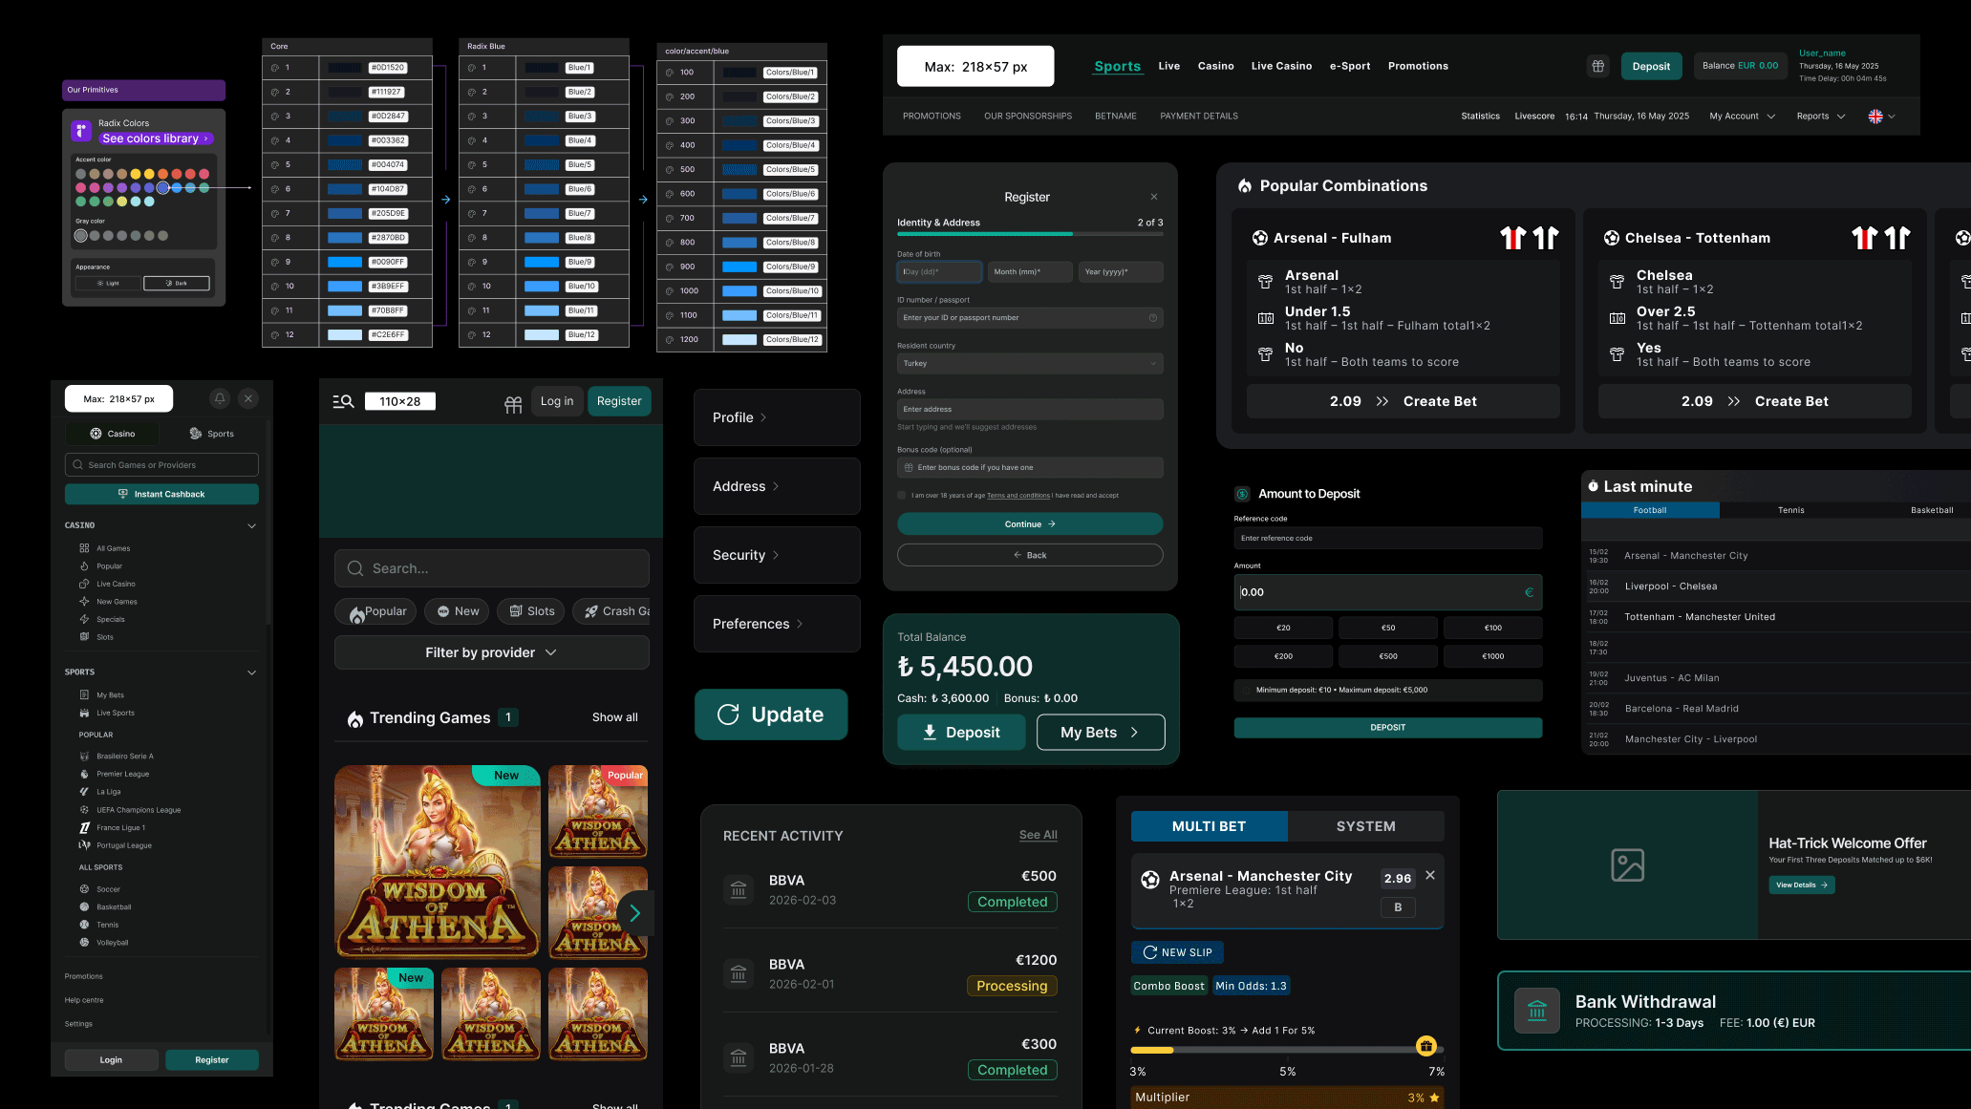Viewport: 1971px width, 1109px height.
Task: Remove Arsenal - Manchester City bet with X icon
Action: 1430,875
